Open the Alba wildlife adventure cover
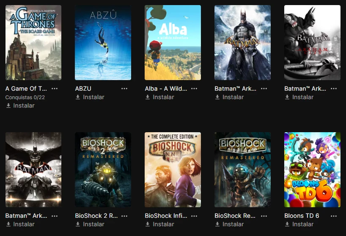Image resolution: width=346 pixels, height=236 pixels. tap(173, 42)
